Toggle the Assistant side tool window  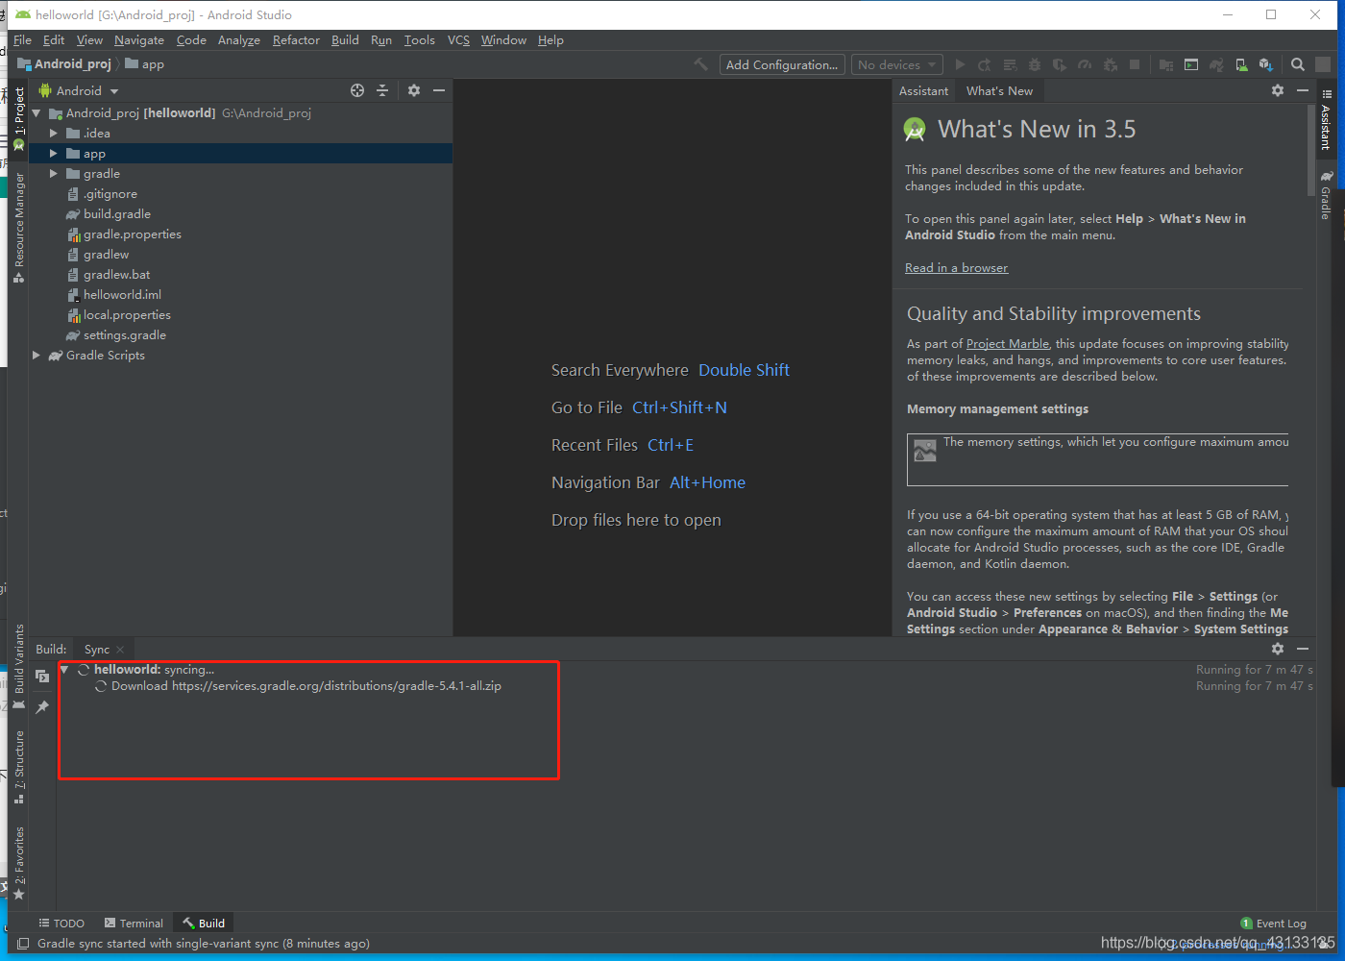1326,121
